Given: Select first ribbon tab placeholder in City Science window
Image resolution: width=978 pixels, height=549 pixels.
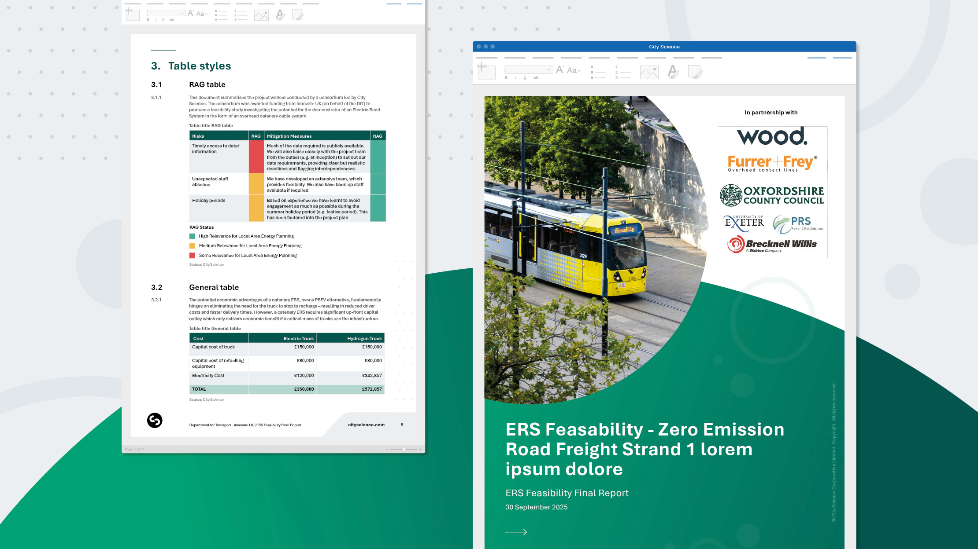Looking at the screenshot, I should [x=487, y=58].
